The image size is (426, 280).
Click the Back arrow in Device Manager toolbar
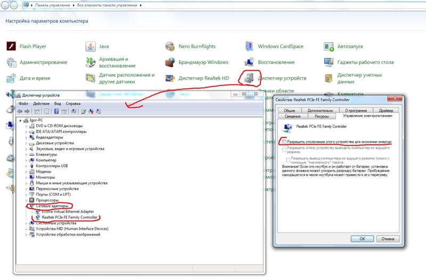(x=20, y=111)
